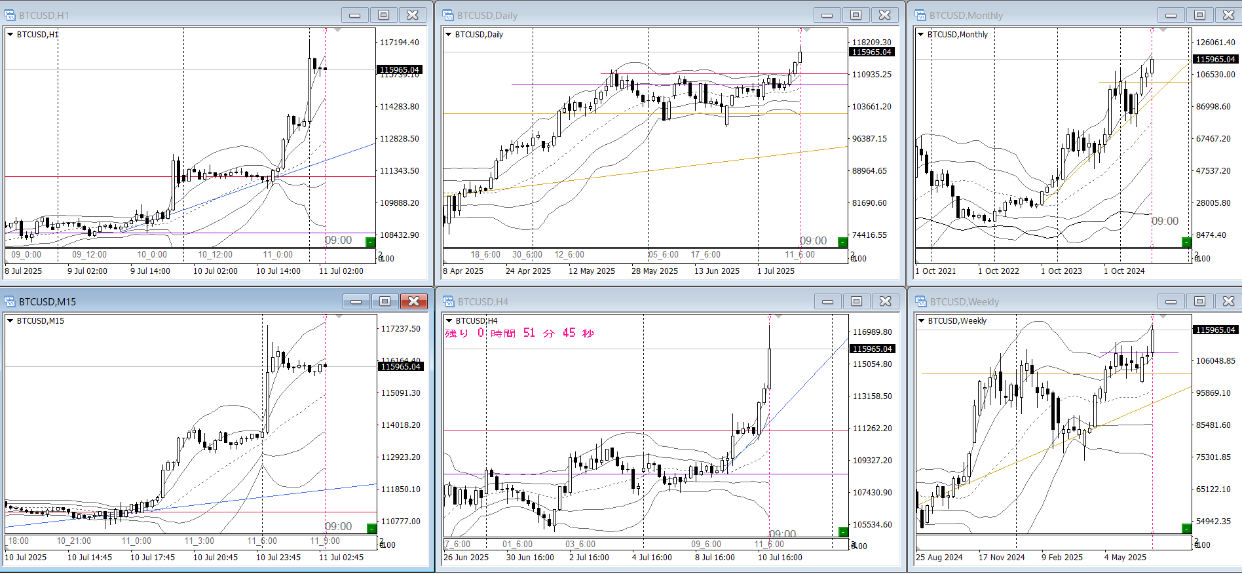Click the green square in the H1 chart corner
The height and width of the screenshot is (574, 1242).
[x=370, y=242]
